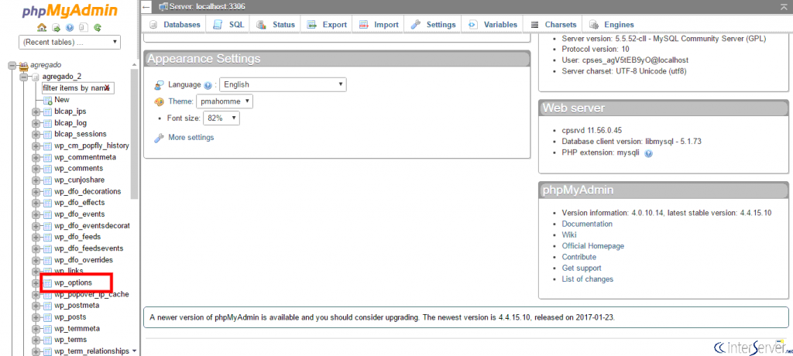Go to the phpMyAdmin Home icon
The width and height of the screenshot is (793, 356).
pos(42,27)
